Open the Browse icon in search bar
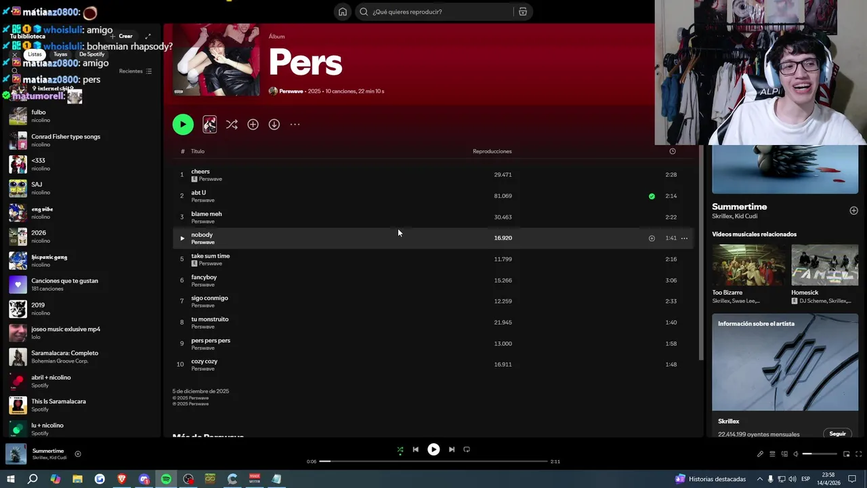 pos(523,12)
